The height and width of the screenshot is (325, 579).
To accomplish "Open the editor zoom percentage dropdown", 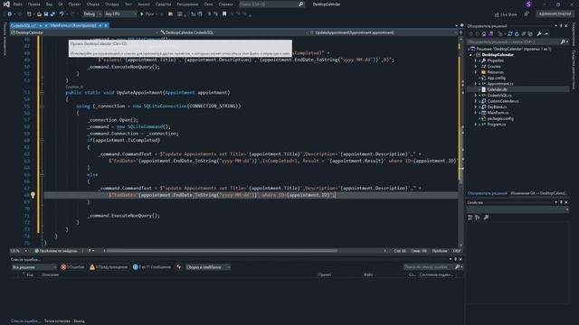I will point(19,251).
